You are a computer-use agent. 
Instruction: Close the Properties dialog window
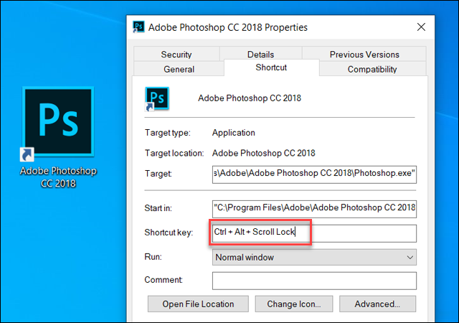[421, 27]
